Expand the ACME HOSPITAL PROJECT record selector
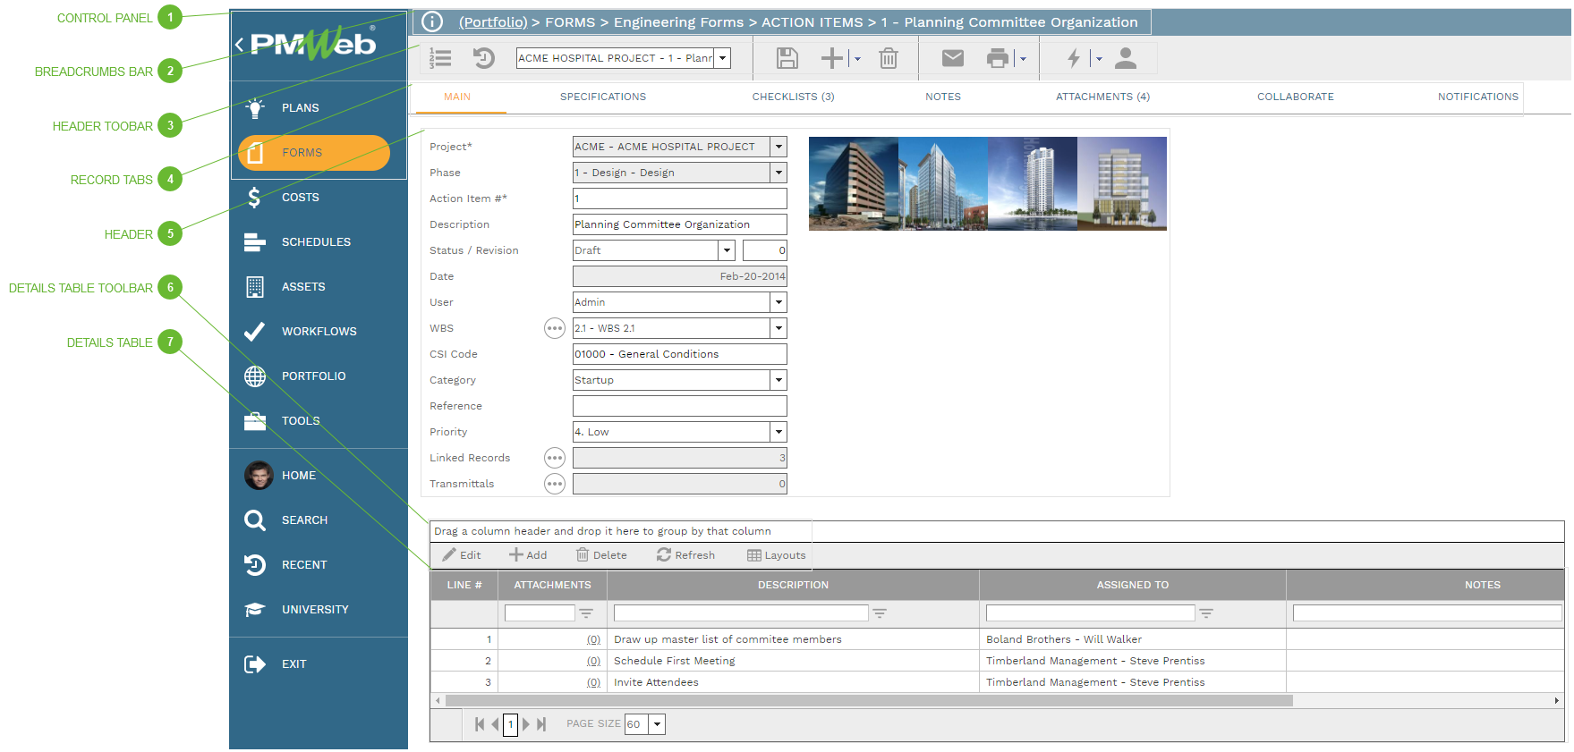 click(x=722, y=58)
